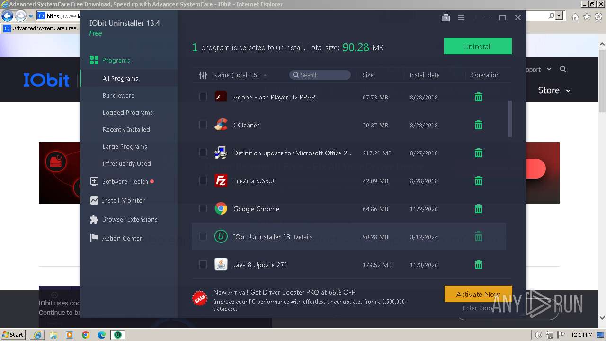Click the FileZilla program icon
Viewport: 606px width, 341px height.
click(x=221, y=180)
